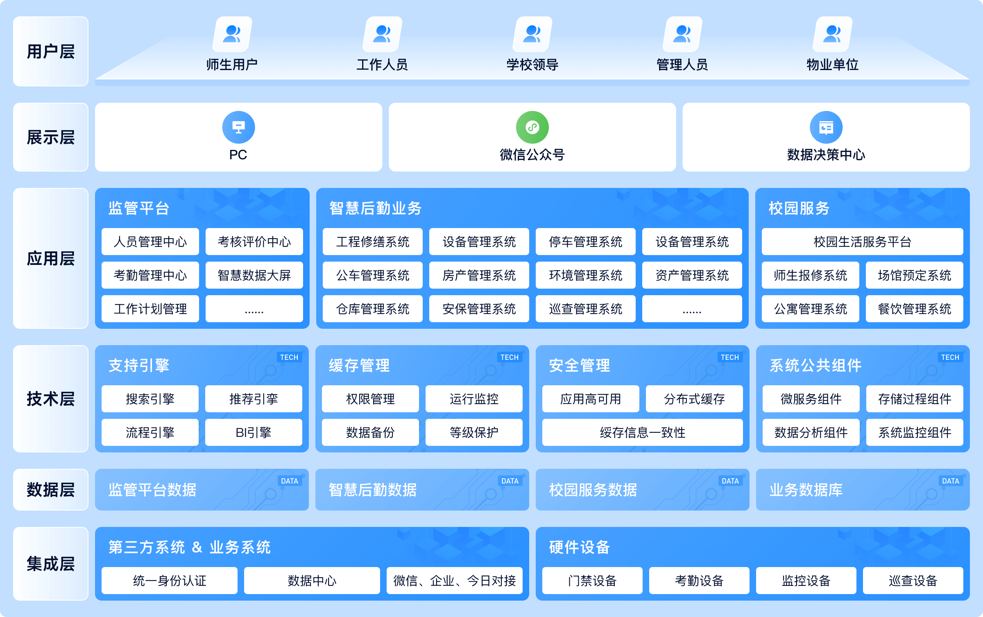Screen dimensions: 983x617
Task: Click the green 微信公众号 icon
Action: pyautogui.click(x=532, y=127)
